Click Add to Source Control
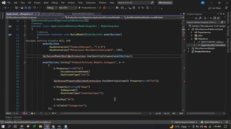 coord(184,122)
